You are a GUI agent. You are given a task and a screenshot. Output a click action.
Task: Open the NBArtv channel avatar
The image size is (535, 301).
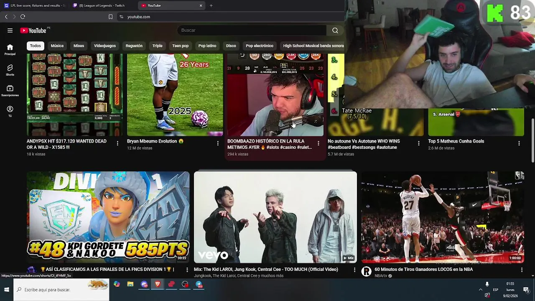tap(367, 272)
